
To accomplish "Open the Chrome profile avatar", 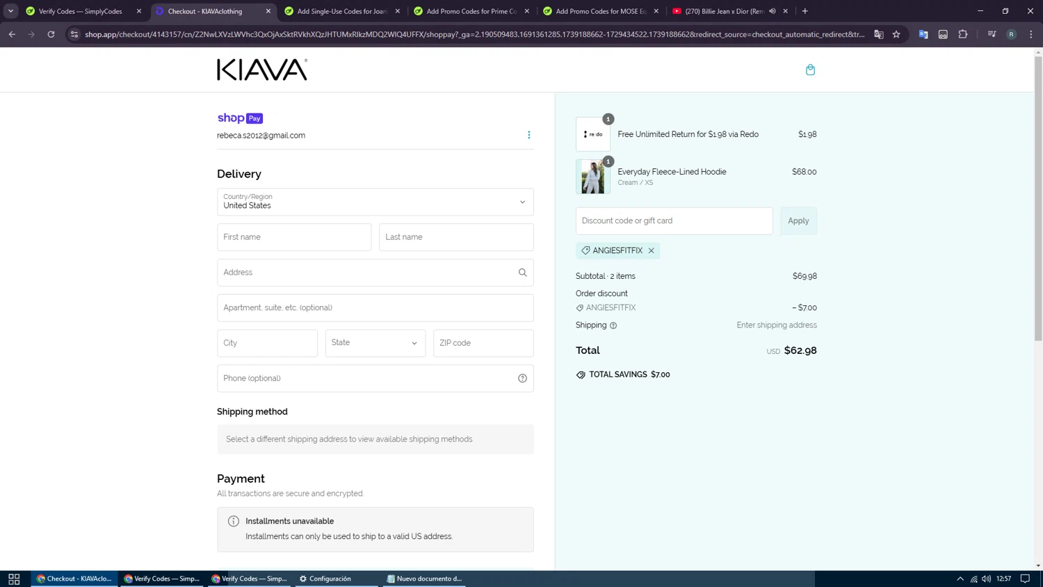I will [x=1012, y=34].
